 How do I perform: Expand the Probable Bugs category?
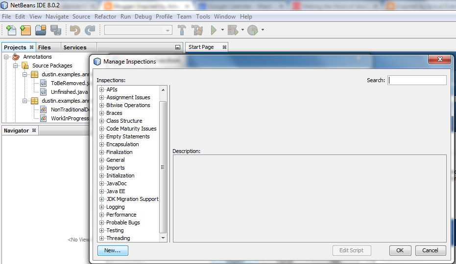[x=101, y=223]
